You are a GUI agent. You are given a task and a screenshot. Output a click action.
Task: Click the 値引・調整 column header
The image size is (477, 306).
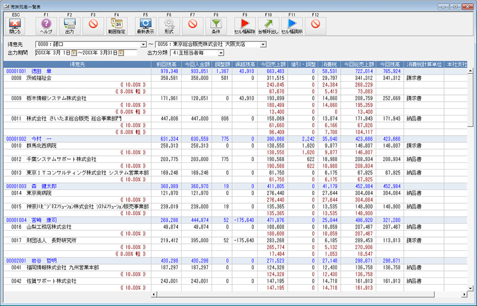coord(303,64)
